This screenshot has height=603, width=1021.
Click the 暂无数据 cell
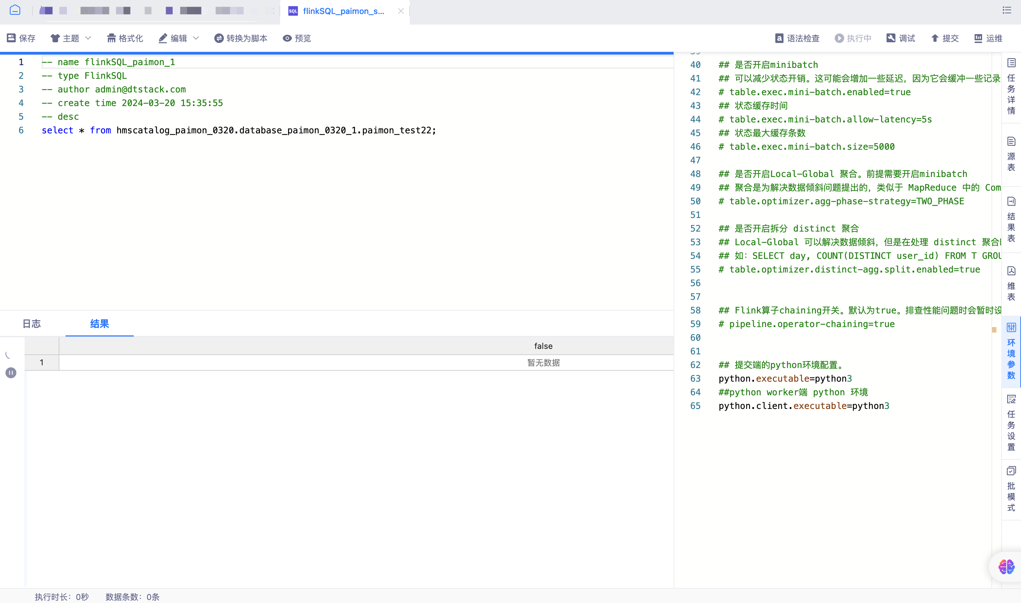coord(543,363)
